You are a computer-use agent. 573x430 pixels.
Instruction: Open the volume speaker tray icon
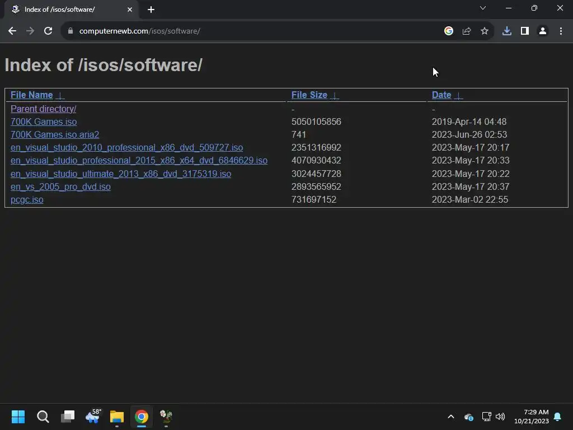tap(500, 417)
